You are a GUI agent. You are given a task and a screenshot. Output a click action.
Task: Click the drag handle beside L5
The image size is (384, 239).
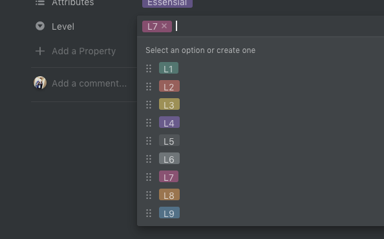tap(149, 141)
